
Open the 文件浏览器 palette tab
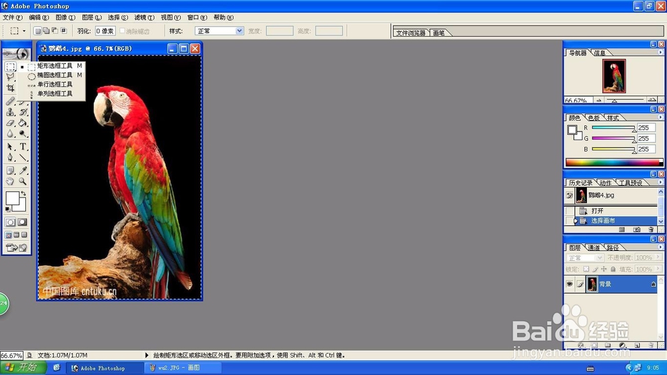click(410, 33)
